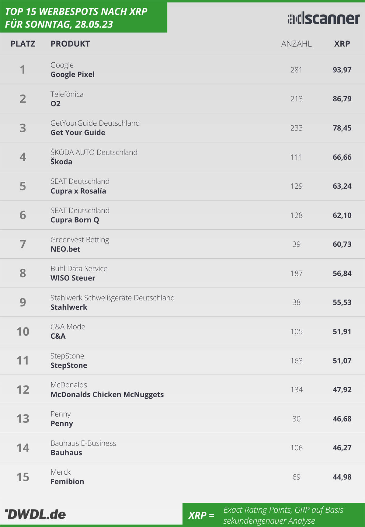Click the XRP column header

[342, 44]
